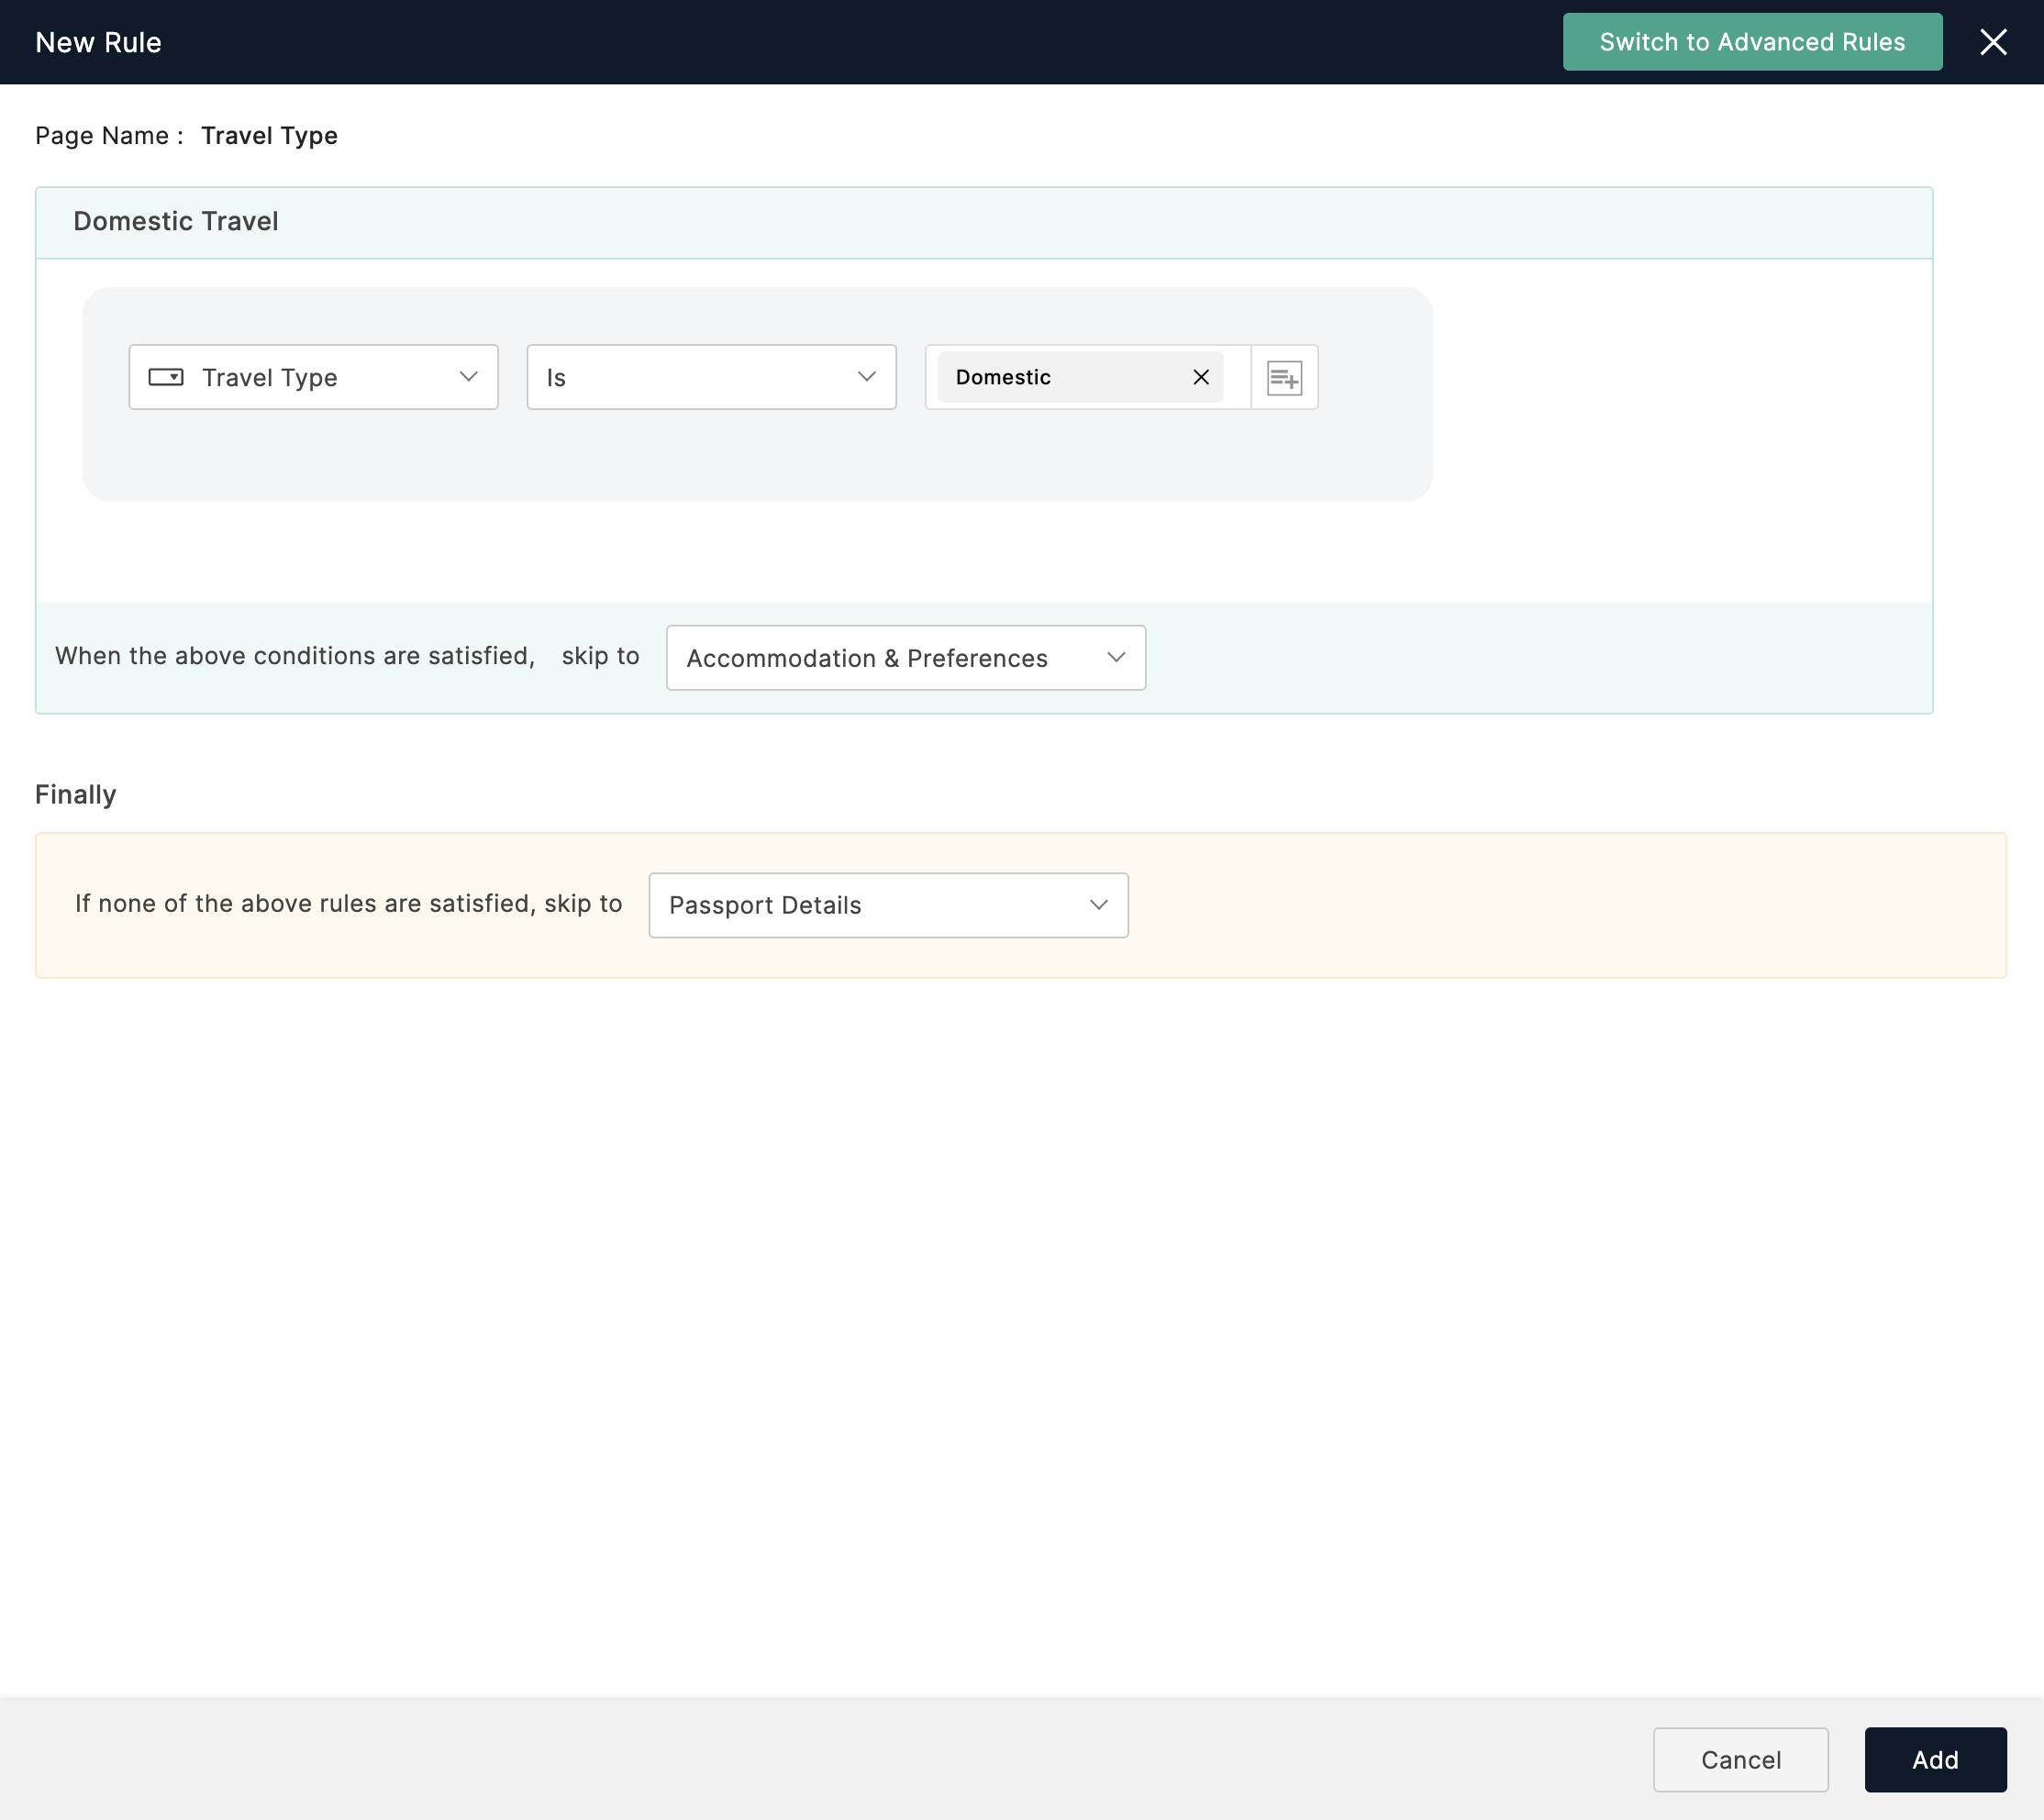This screenshot has height=1820, width=2044.
Task: Click the New Rule title text
Action: tap(98, 42)
